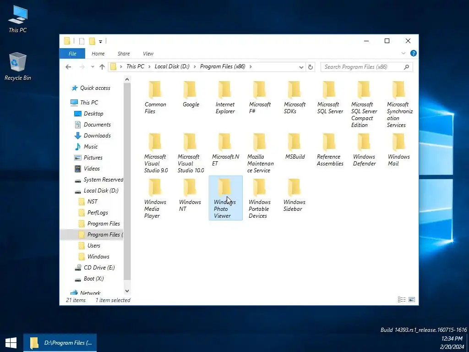Select Quick access in navigation pane
The height and width of the screenshot is (352, 469).
point(91,88)
